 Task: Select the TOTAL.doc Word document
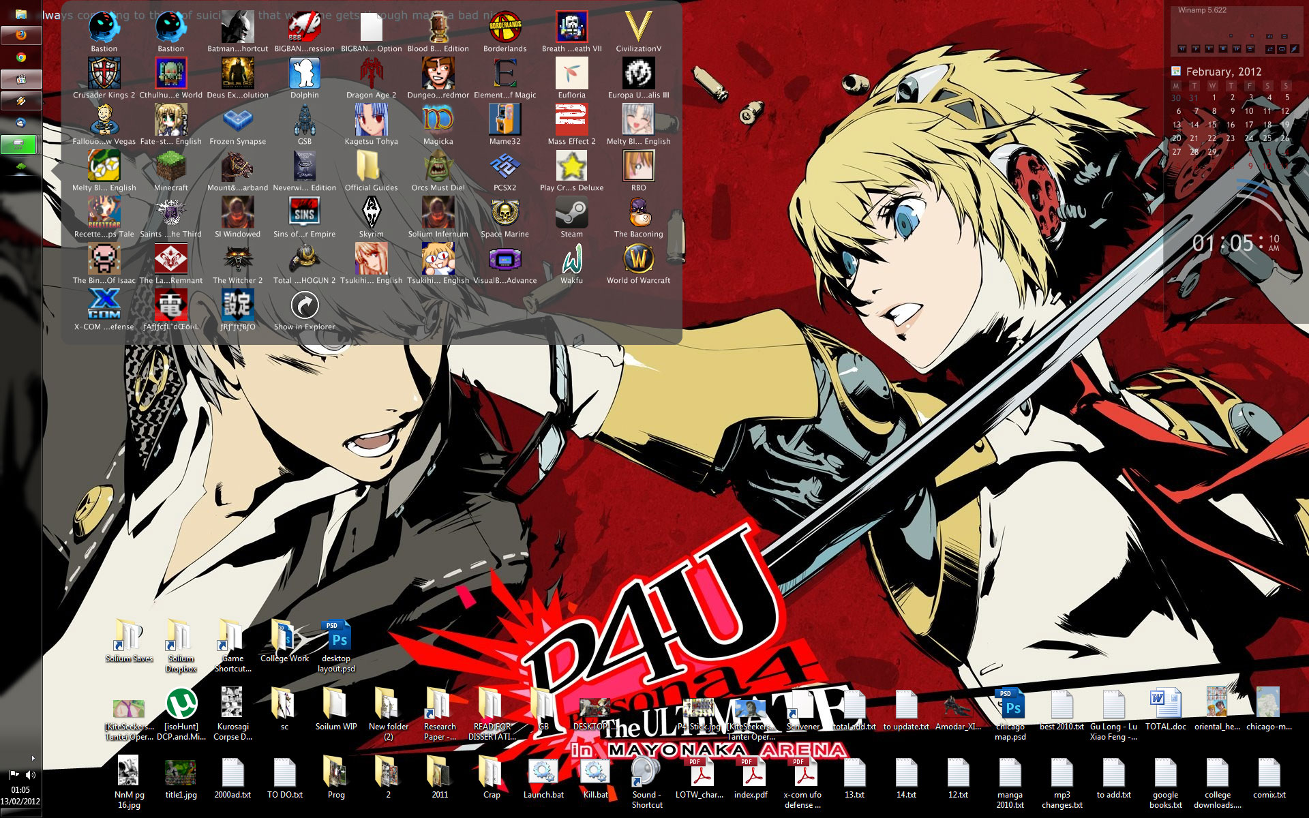coord(1165,709)
